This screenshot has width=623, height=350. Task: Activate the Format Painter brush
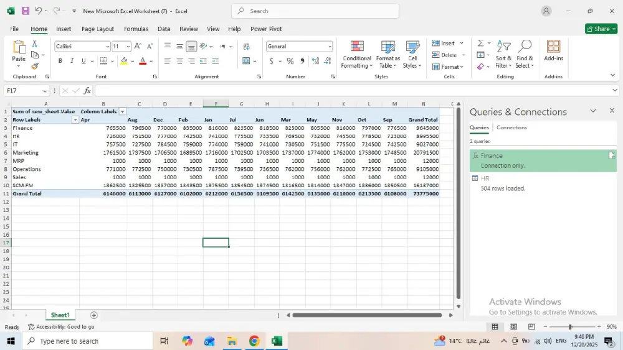(34, 66)
